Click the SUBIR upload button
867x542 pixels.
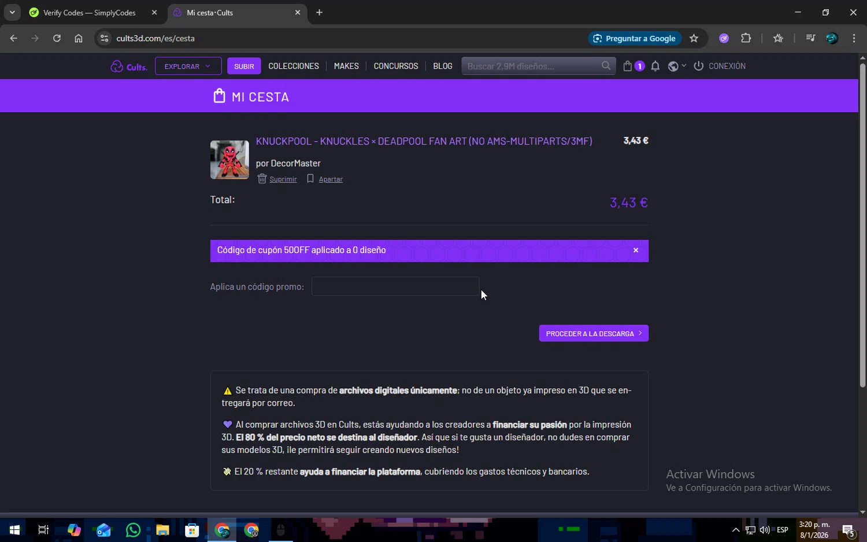pyautogui.click(x=244, y=66)
